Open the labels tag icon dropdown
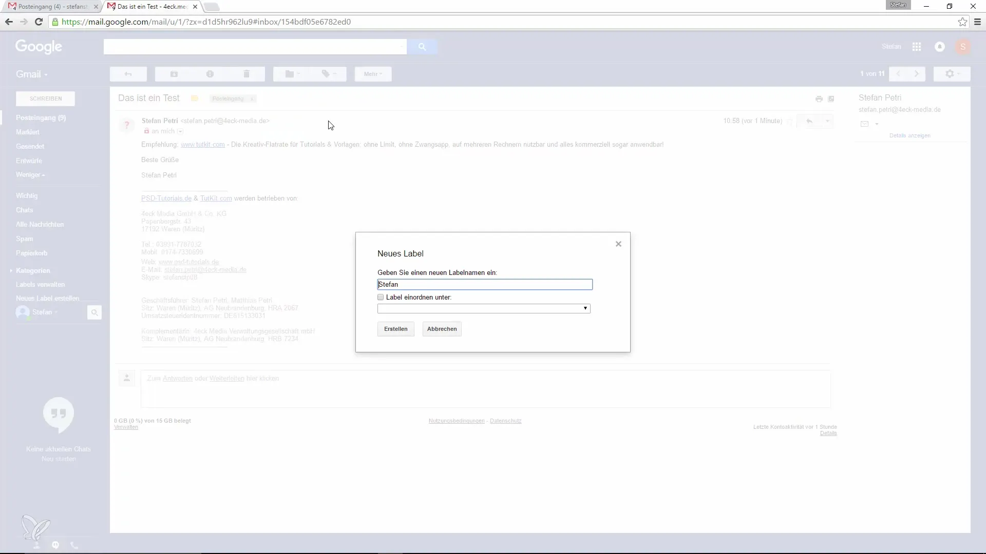986x554 pixels. point(329,74)
